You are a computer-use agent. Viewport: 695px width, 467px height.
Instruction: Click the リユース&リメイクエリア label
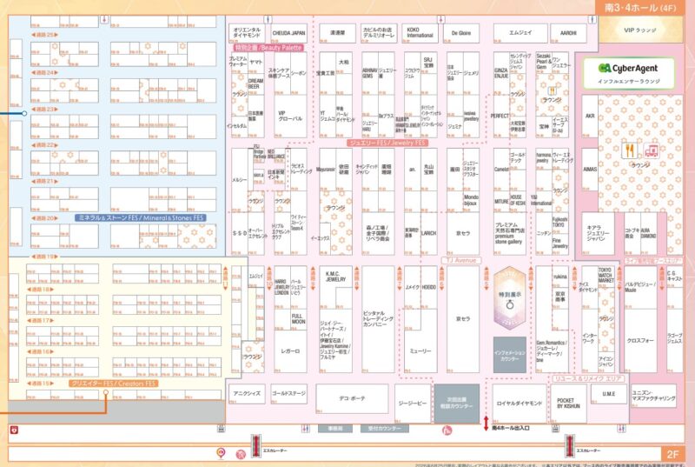[589, 379]
